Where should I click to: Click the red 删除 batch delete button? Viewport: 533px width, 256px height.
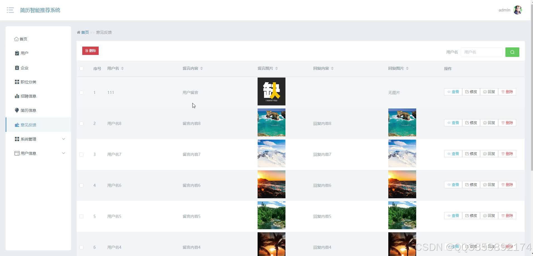90,51
